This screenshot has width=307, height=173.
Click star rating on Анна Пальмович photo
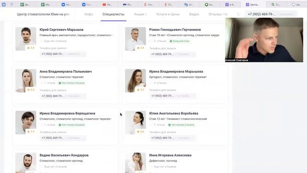tap(31, 90)
